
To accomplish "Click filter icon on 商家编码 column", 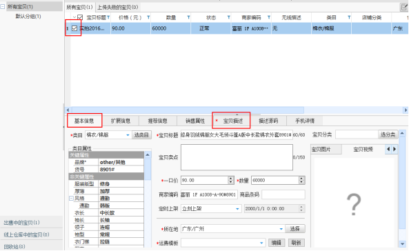I will (269, 17).
